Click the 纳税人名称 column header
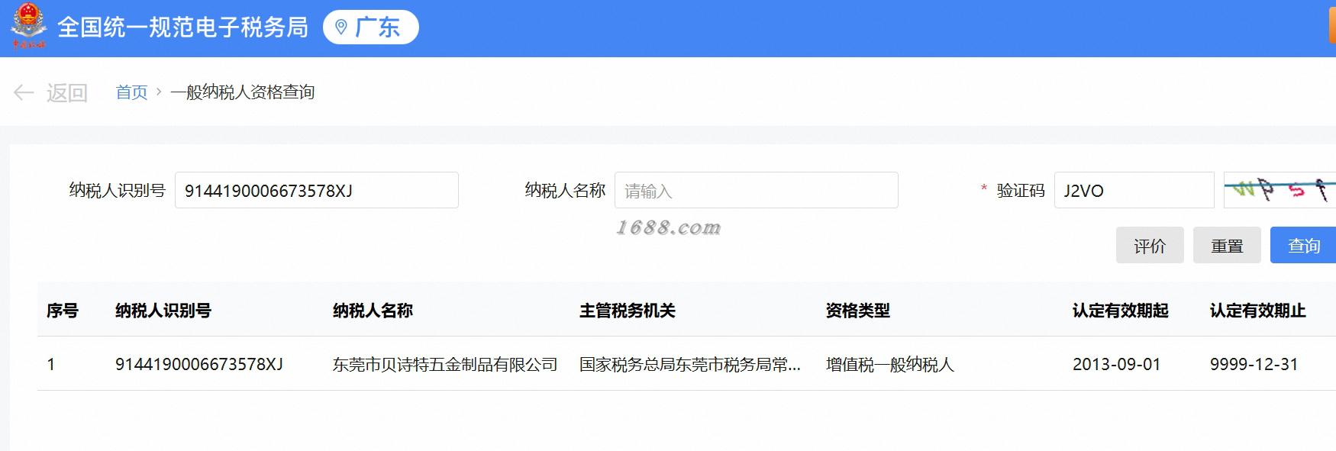The height and width of the screenshot is (451, 1336). pos(373,311)
